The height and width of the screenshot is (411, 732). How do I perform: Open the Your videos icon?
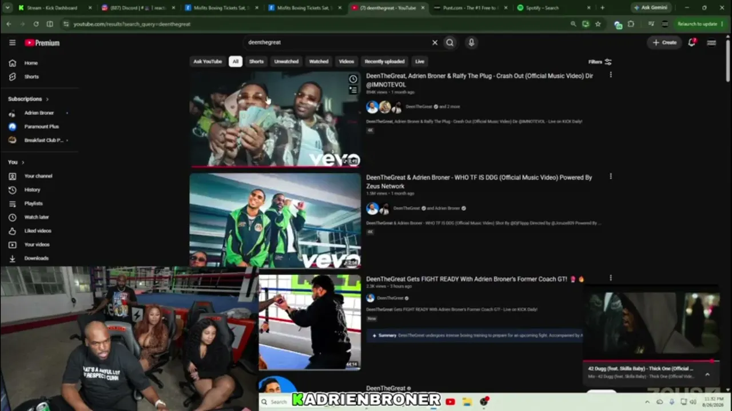pos(13,244)
